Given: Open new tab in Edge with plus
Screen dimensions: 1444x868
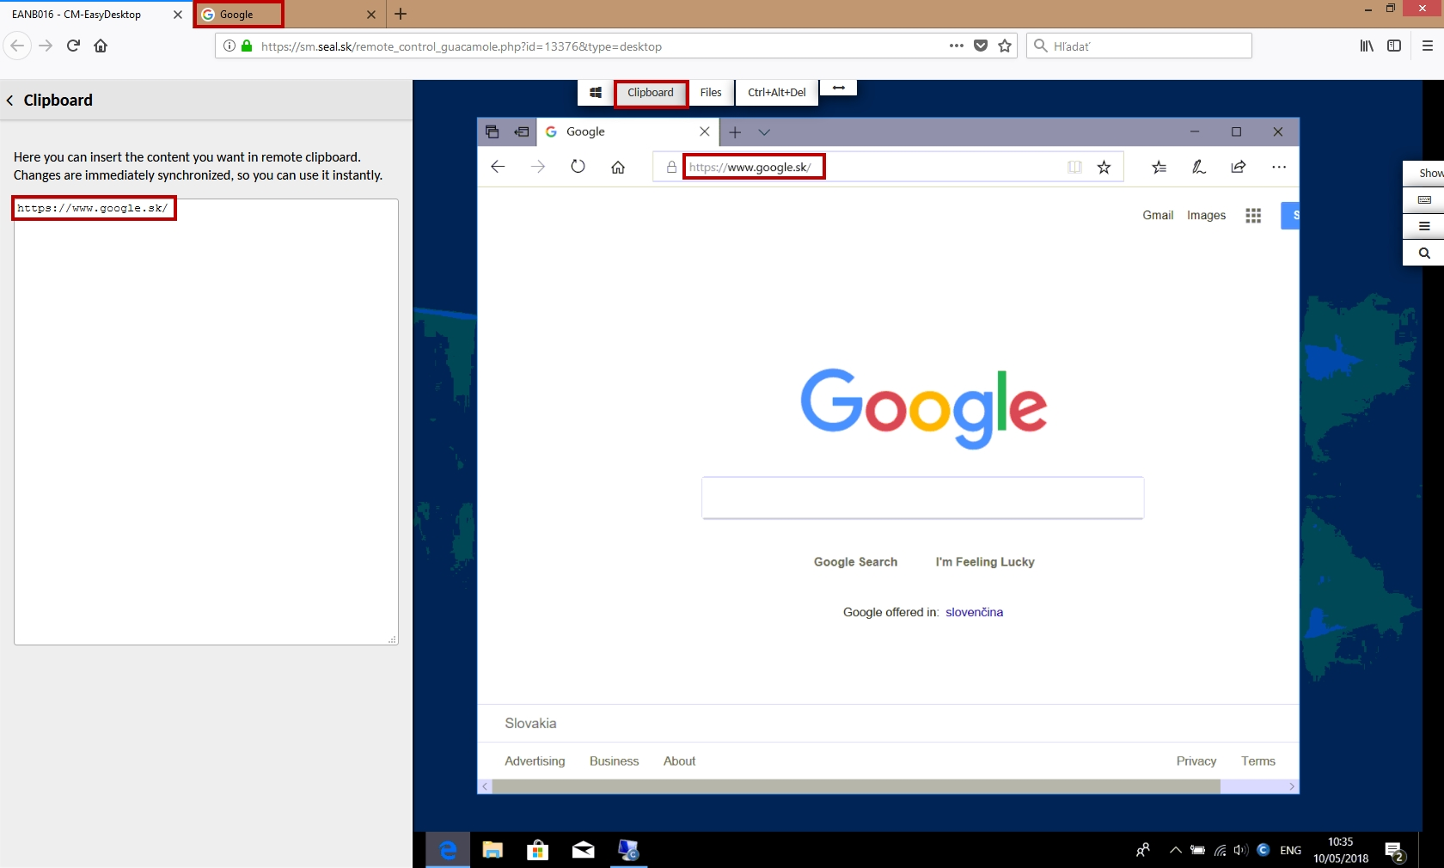Looking at the screenshot, I should [735, 131].
